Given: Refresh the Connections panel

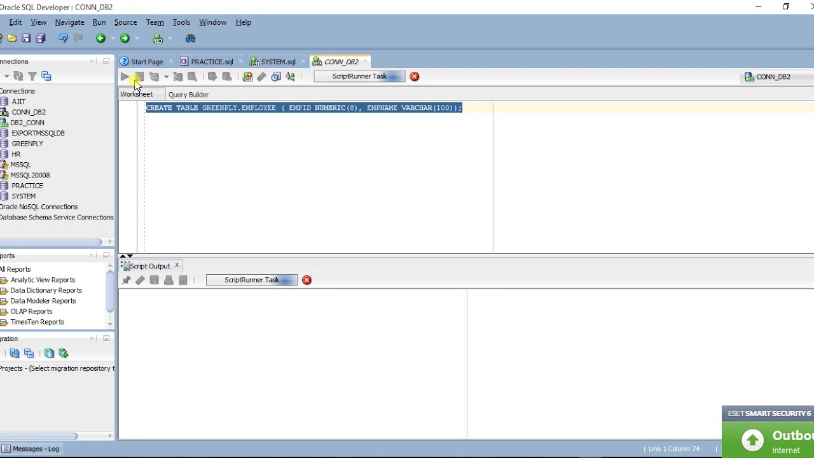Looking at the screenshot, I should [18, 76].
